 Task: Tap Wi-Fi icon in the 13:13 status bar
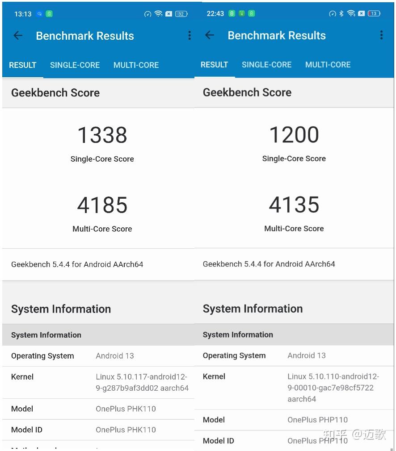click(x=158, y=14)
